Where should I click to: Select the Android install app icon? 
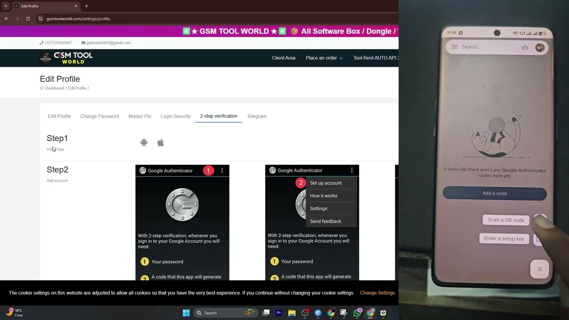144,143
